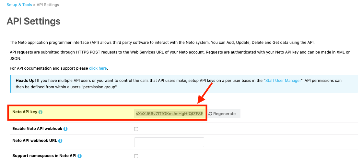Click the API Settings page heading
Screen dimensions: 362x168
click(33, 21)
